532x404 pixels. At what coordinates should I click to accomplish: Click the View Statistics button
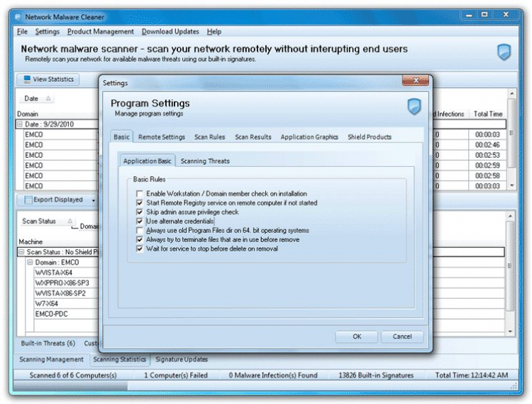pyautogui.click(x=48, y=79)
